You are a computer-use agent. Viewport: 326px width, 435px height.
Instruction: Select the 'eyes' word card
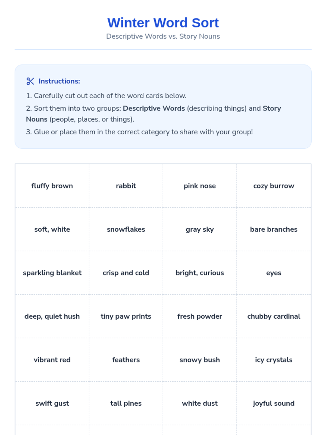pos(274,273)
